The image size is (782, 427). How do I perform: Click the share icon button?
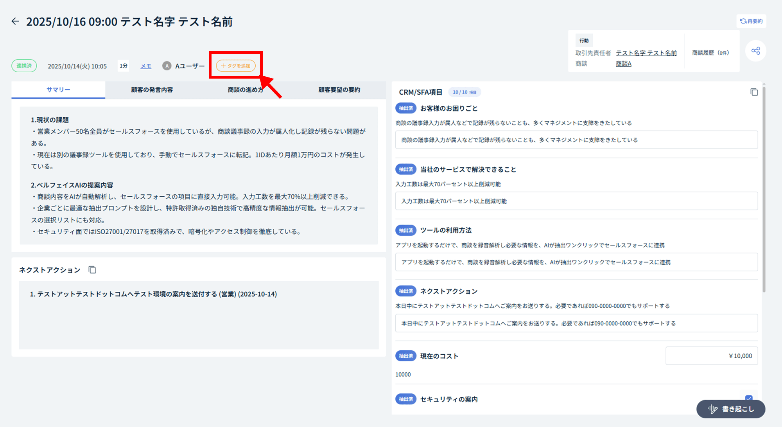(755, 51)
